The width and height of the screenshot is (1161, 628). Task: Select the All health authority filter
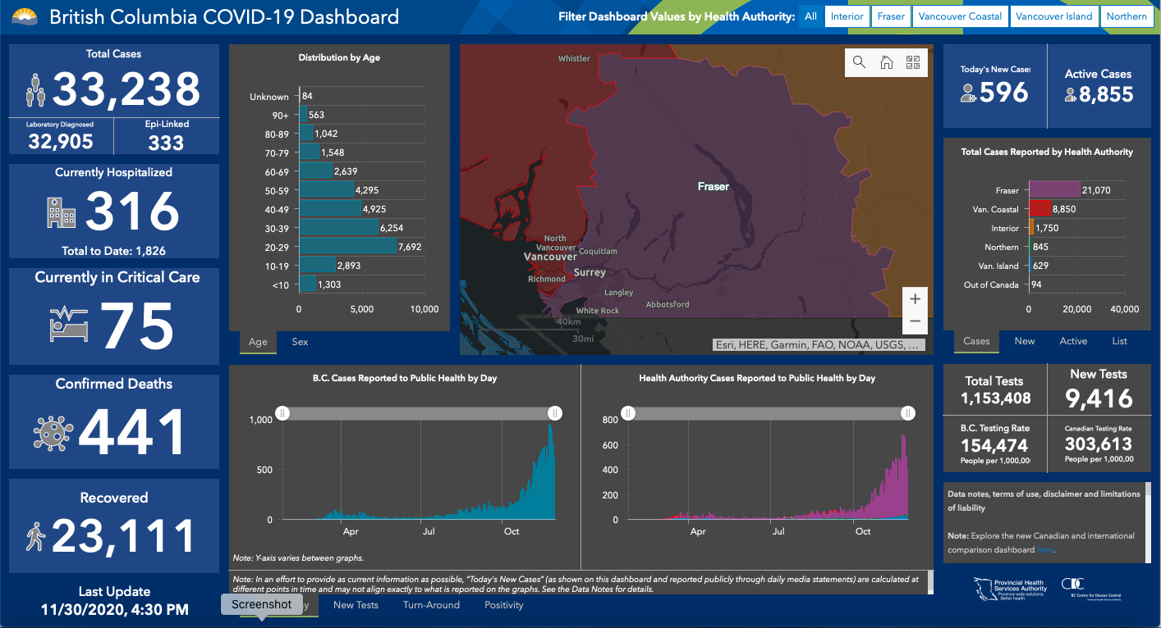pyautogui.click(x=810, y=16)
